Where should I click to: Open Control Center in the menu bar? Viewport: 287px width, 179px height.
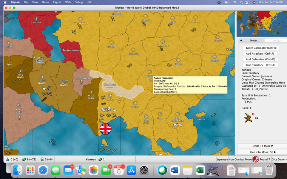coord(247,2)
